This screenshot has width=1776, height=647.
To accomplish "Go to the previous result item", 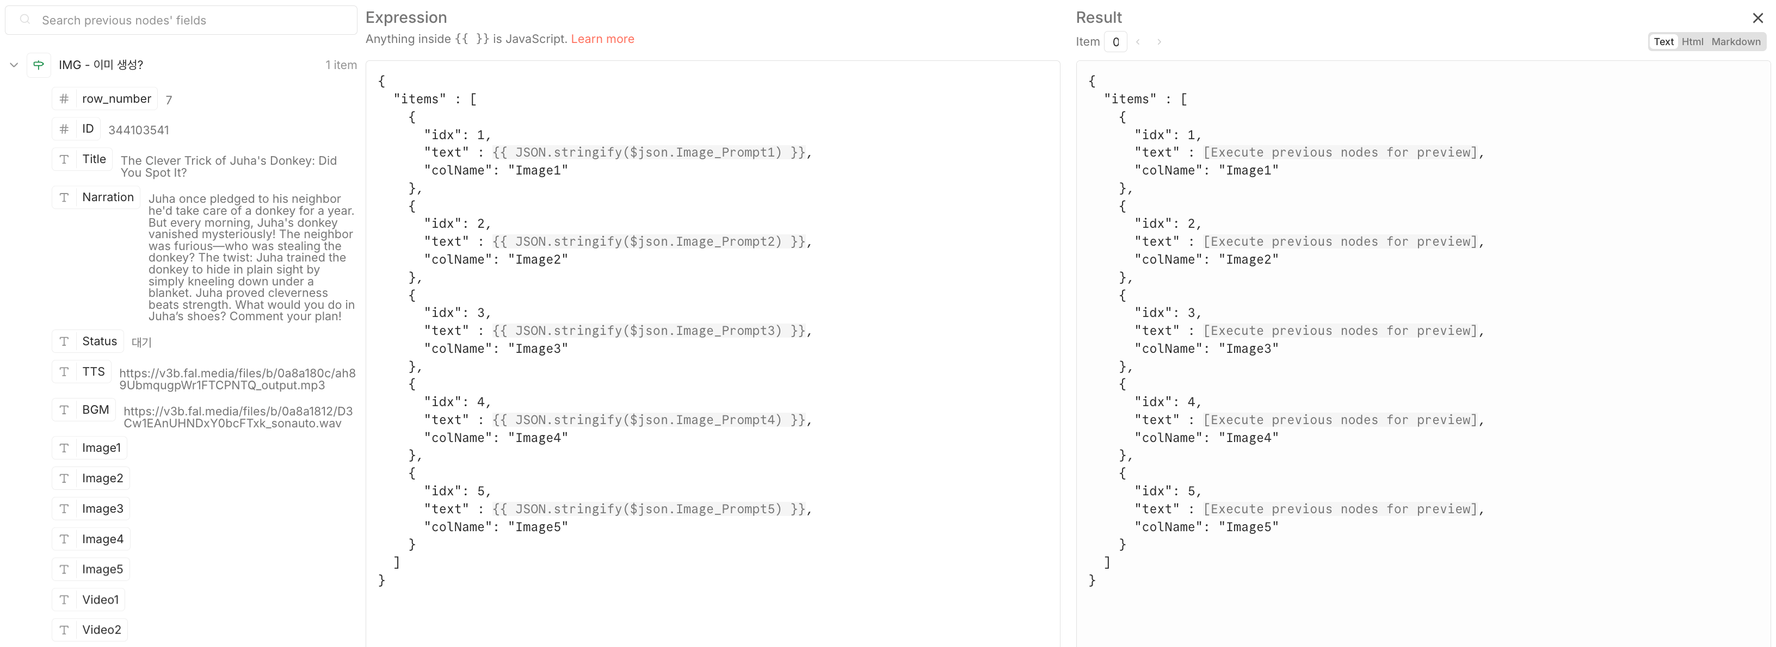I will 1138,42.
